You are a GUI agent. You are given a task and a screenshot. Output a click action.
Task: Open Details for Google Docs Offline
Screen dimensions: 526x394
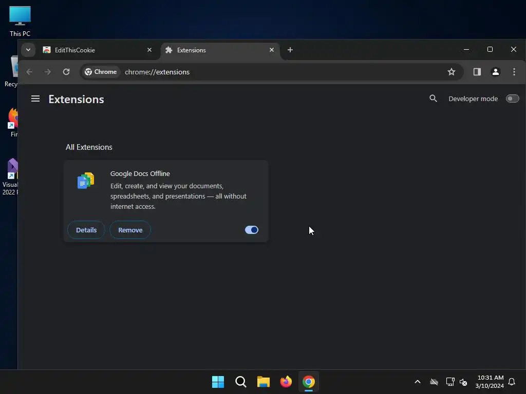click(86, 230)
